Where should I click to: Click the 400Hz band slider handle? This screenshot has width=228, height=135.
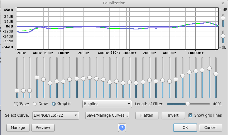(x=103, y=79)
